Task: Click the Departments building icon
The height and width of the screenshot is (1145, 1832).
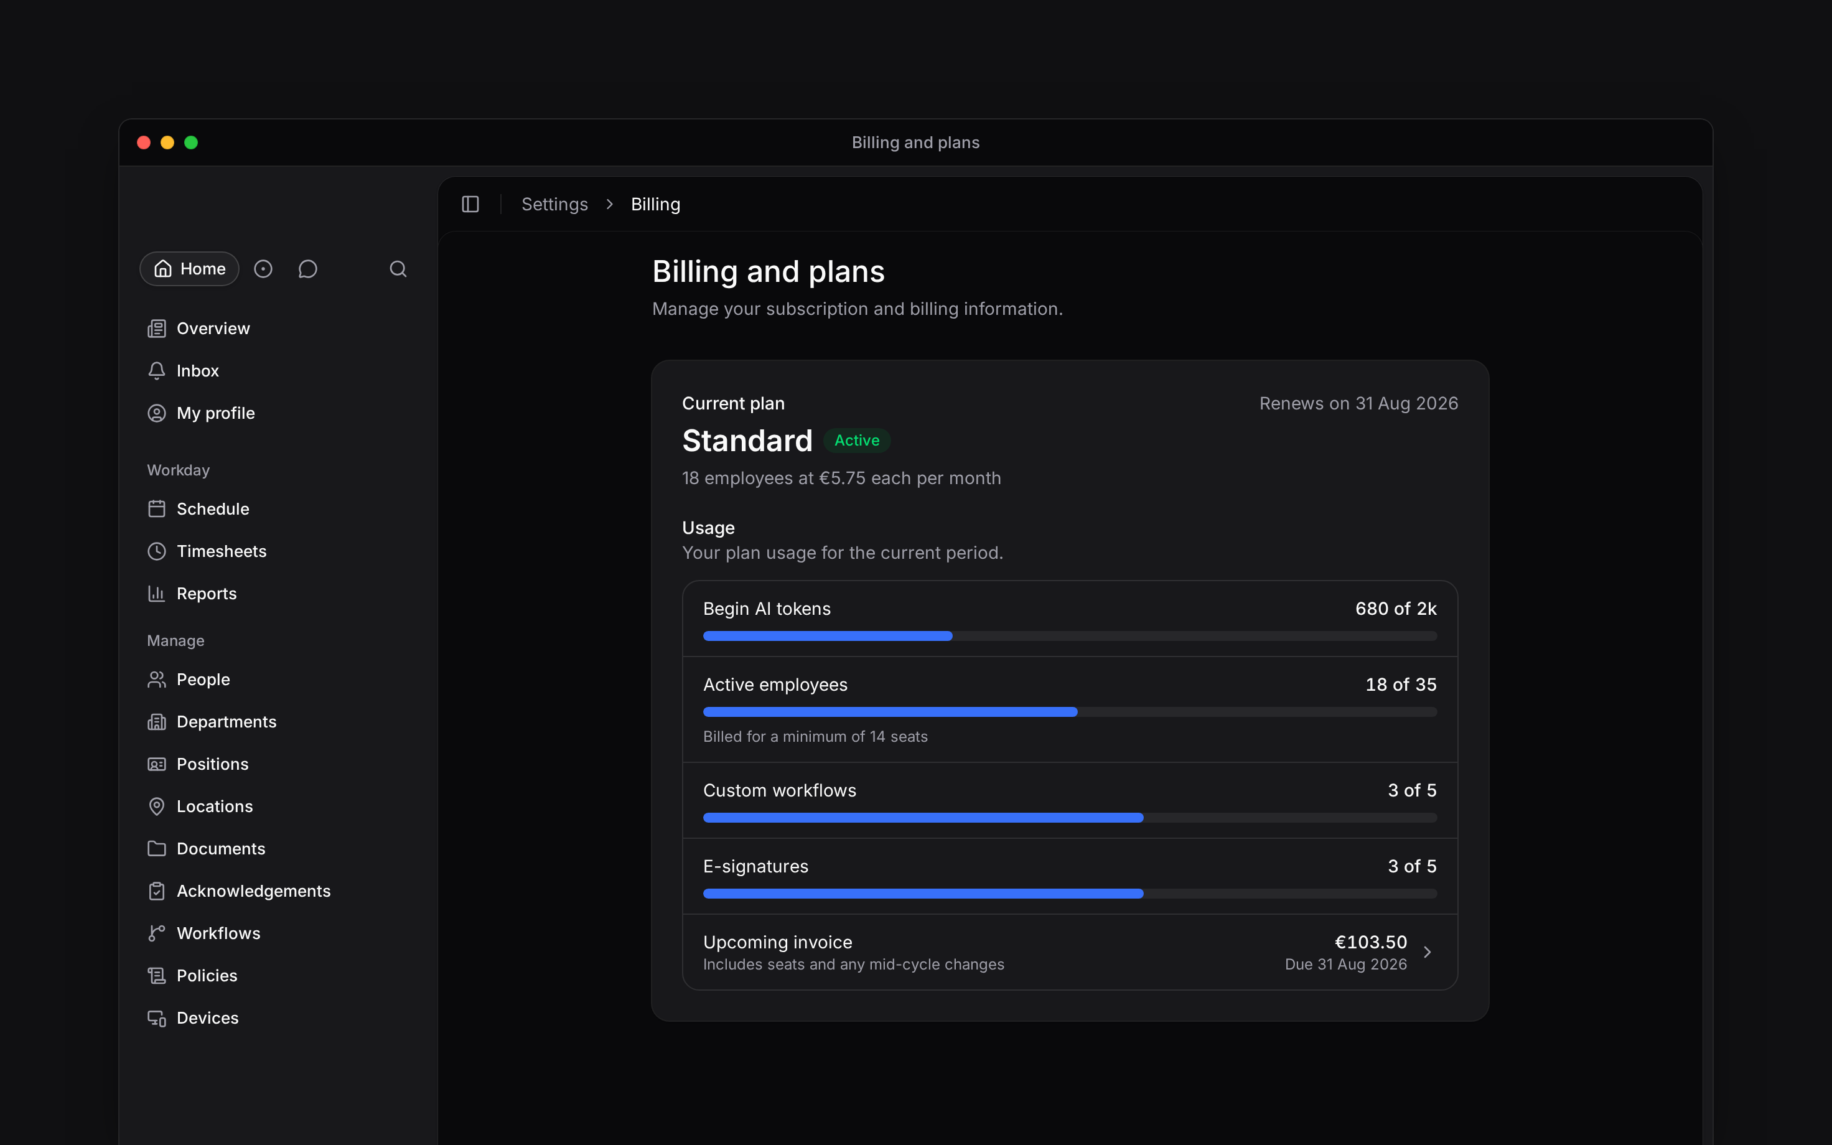Action: [x=157, y=722]
